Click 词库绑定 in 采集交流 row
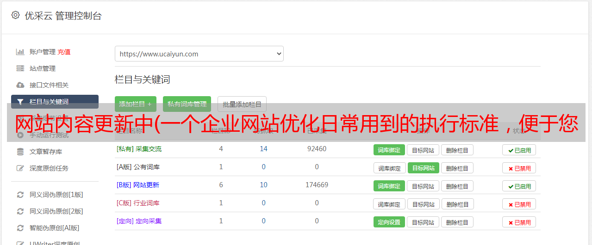This screenshot has width=592, height=245. 389,150
